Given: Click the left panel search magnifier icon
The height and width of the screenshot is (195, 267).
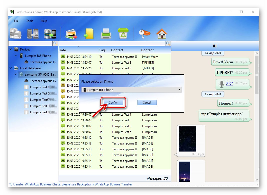Looking at the screenshot, I should pos(55,43).
